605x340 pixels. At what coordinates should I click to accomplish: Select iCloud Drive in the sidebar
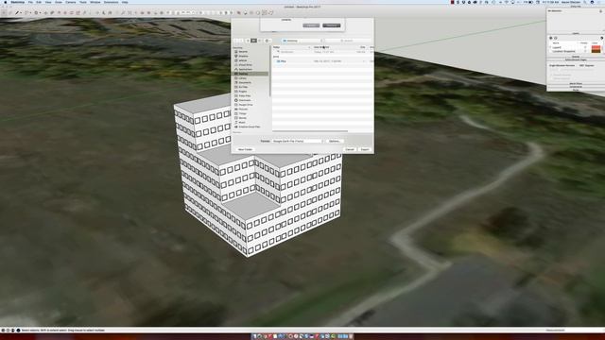click(x=246, y=65)
